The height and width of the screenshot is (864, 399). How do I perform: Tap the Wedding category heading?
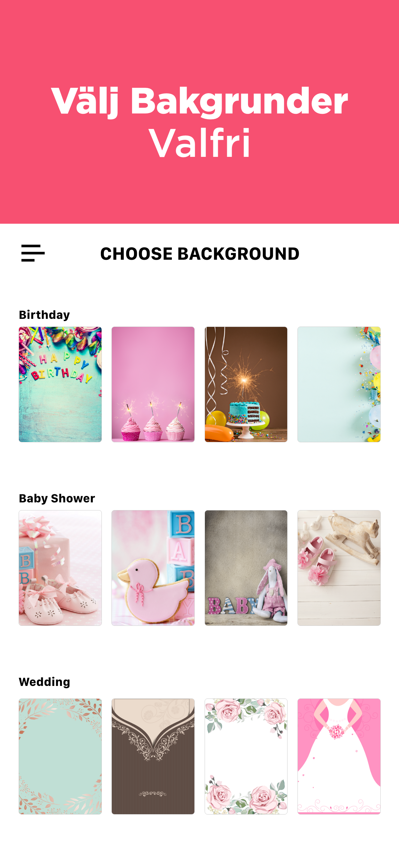pos(45,682)
